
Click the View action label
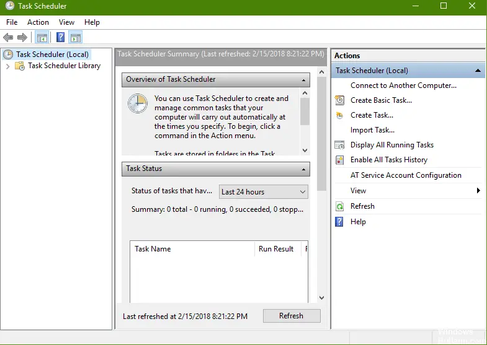coord(358,191)
